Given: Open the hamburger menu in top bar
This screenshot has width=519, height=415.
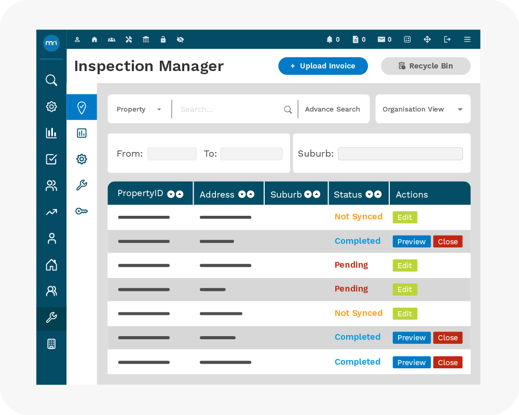Looking at the screenshot, I should [x=467, y=39].
